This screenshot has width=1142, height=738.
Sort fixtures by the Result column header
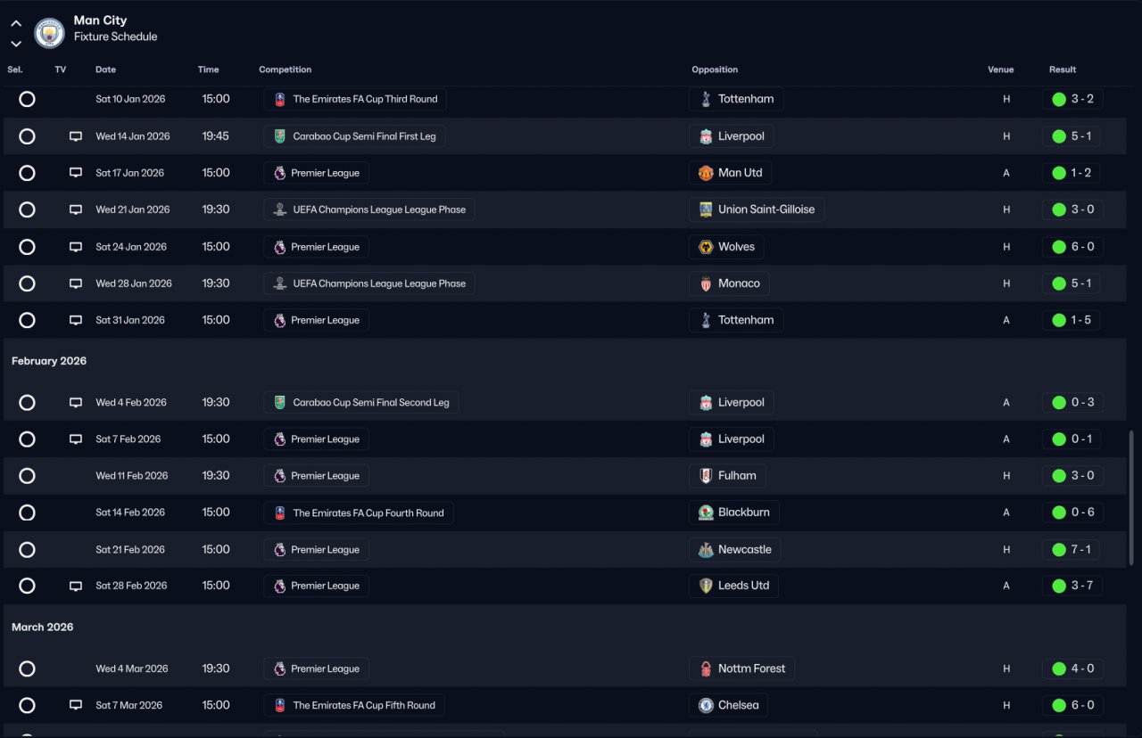1063,70
